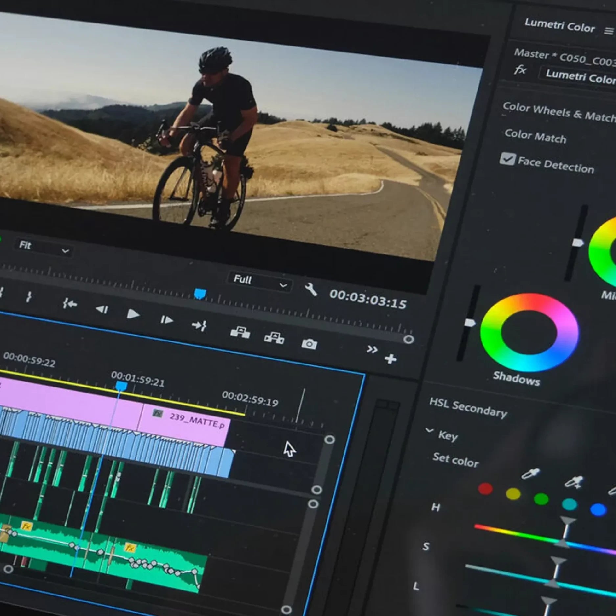Step back one frame
Viewport: 616px width, 616px height.
click(102, 309)
